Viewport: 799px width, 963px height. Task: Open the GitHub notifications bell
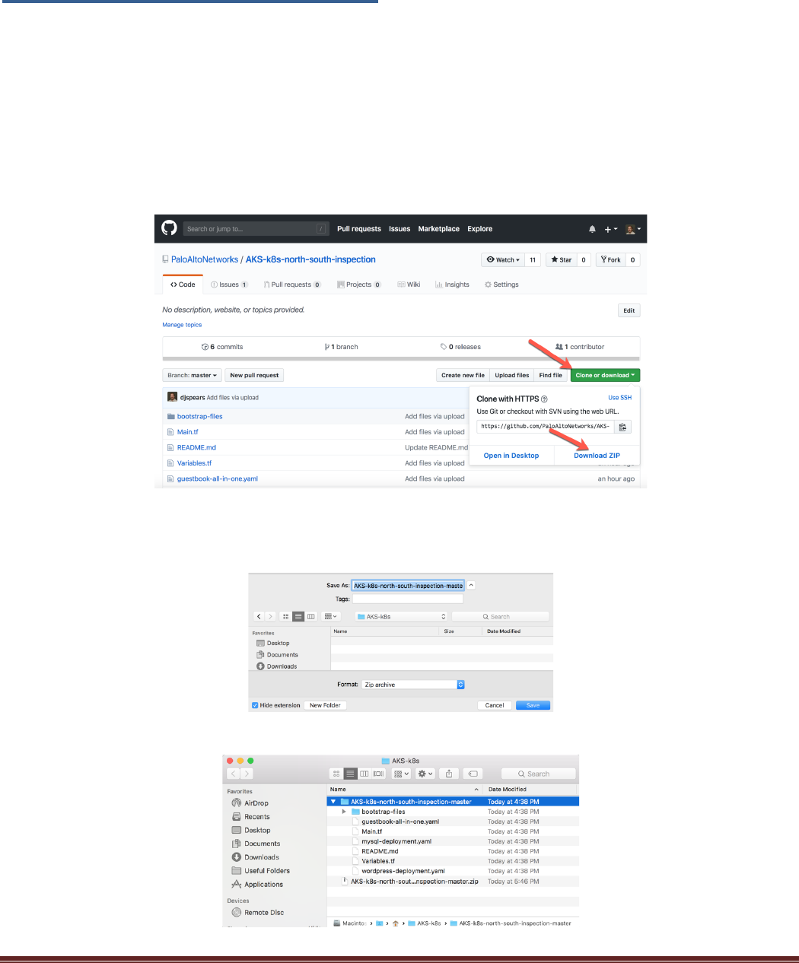[x=592, y=229]
